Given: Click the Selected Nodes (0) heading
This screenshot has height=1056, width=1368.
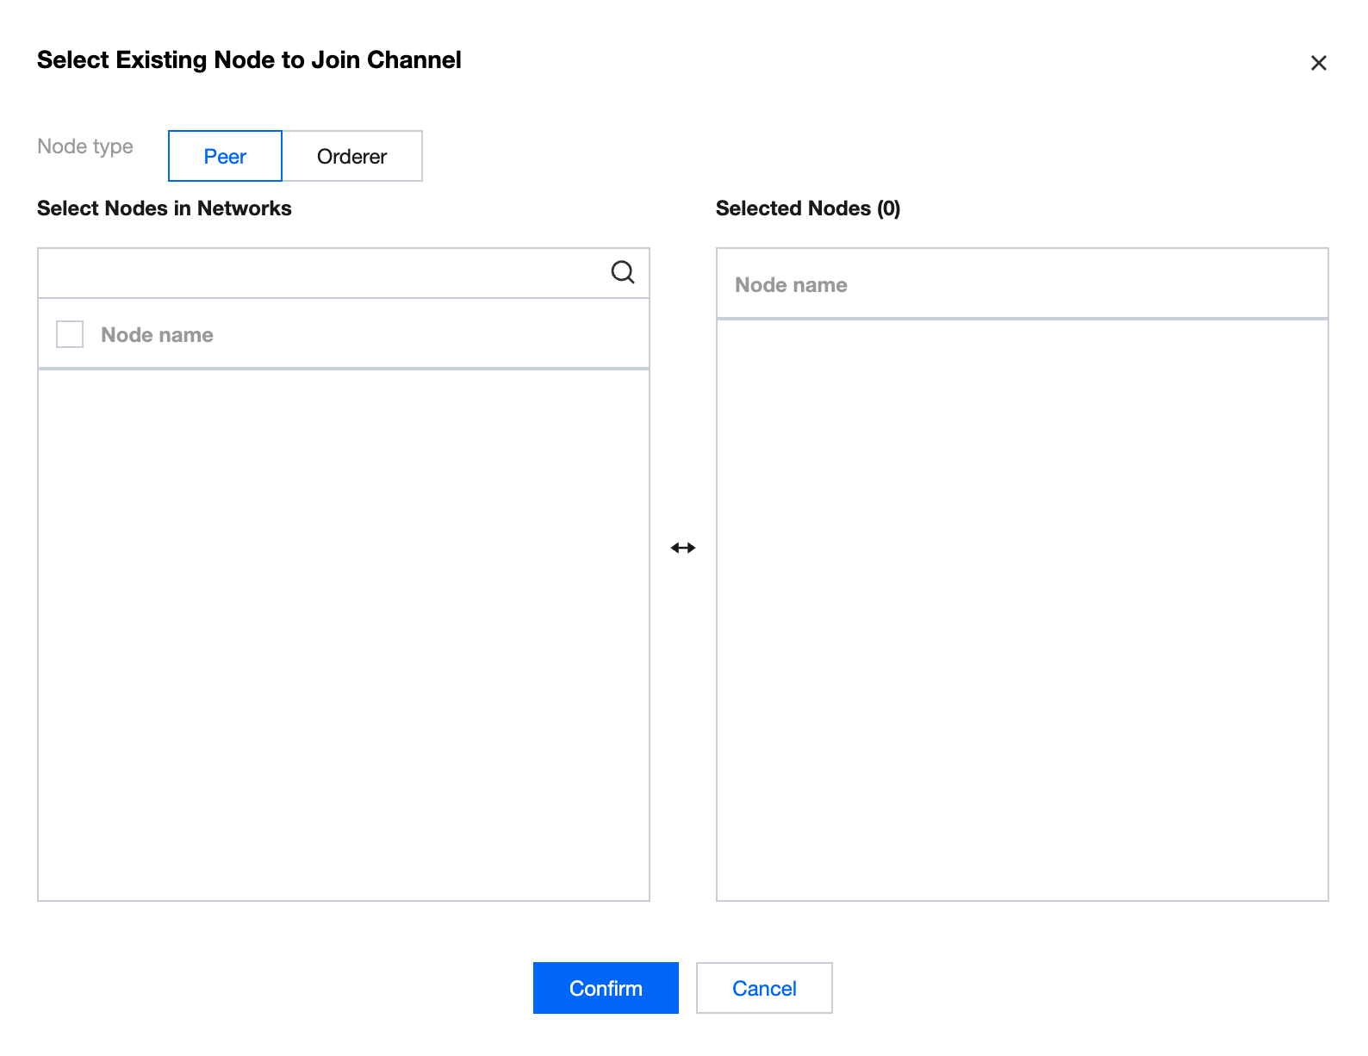Looking at the screenshot, I should pos(807,208).
